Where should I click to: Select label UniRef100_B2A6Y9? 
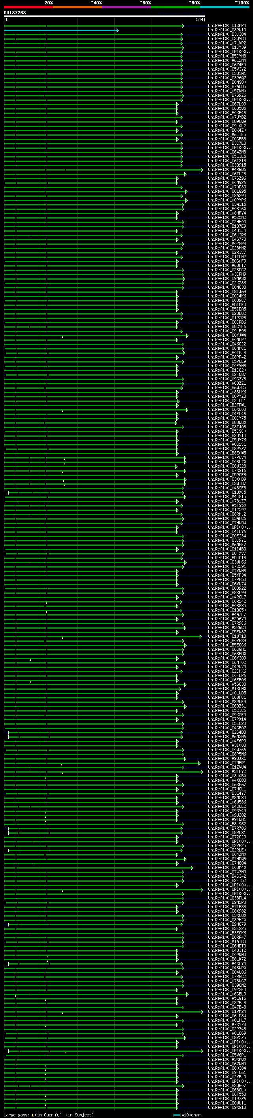pos(227,619)
